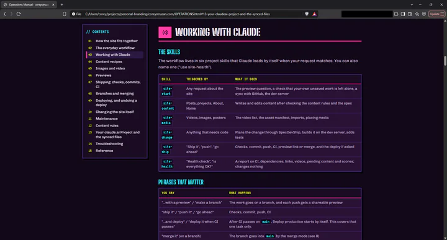Open Content recipes from contents

109,61
